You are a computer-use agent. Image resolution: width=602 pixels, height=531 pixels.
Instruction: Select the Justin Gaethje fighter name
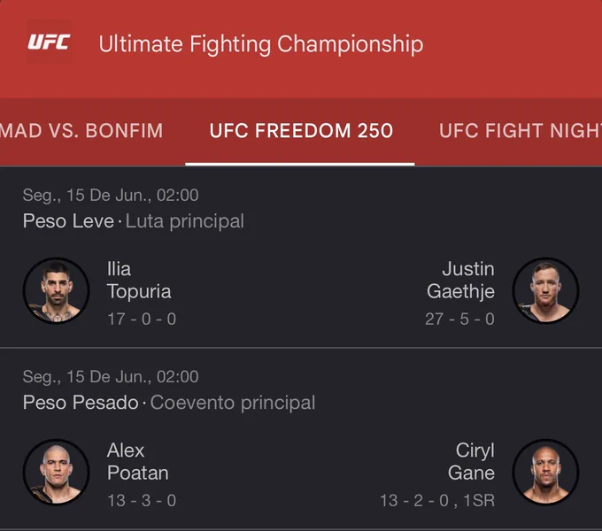(460, 280)
